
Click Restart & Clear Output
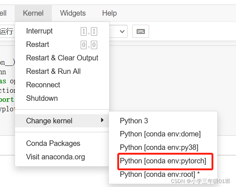tap(62, 58)
